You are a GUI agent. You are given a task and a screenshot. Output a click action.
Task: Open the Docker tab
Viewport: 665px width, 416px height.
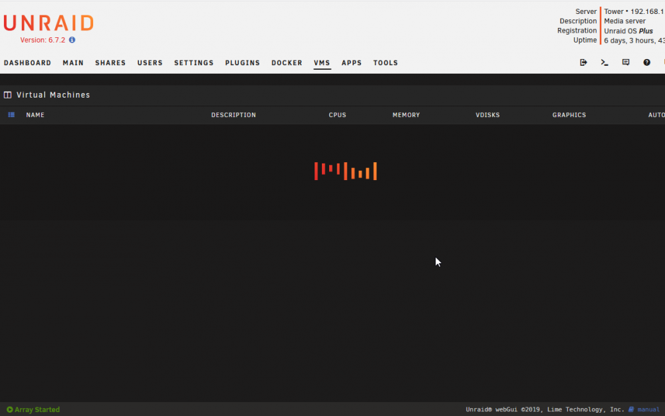[x=287, y=62]
